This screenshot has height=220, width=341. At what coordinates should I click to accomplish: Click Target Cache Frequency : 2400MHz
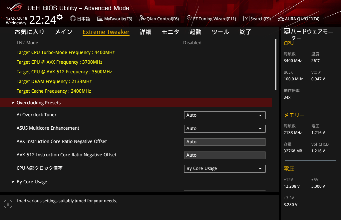54,91
